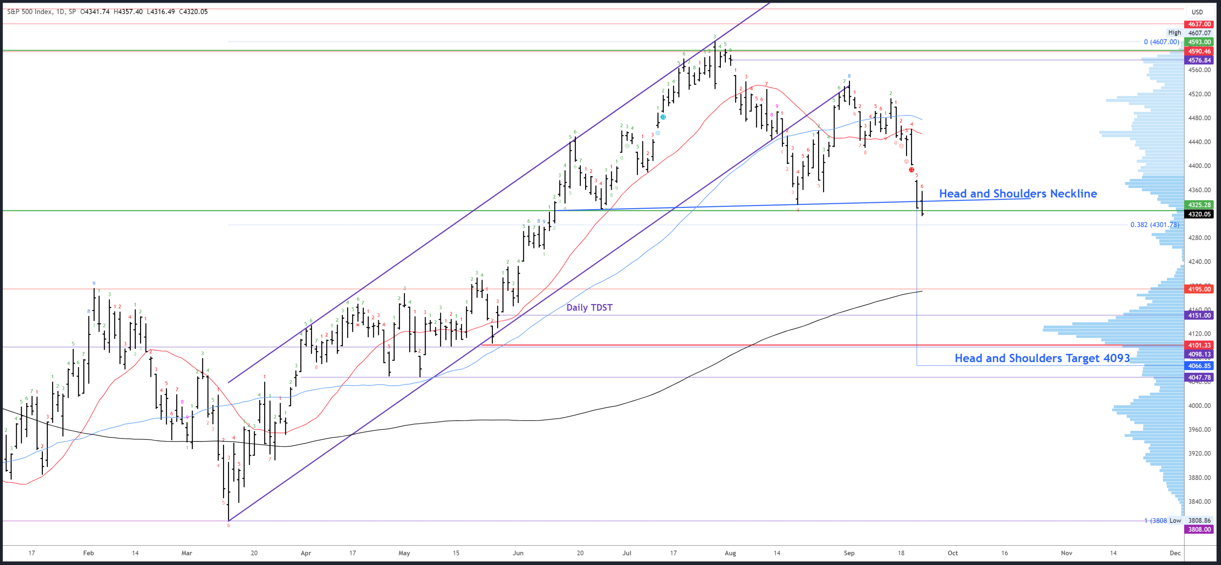Click the Low 3808.86 price label
The width and height of the screenshot is (1221, 565).
(1189, 521)
